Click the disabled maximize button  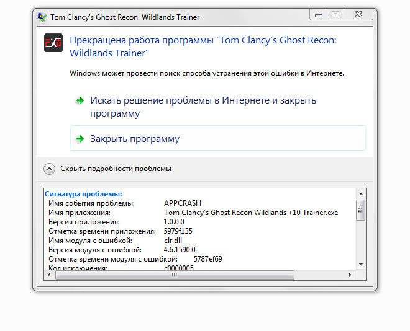335,15
